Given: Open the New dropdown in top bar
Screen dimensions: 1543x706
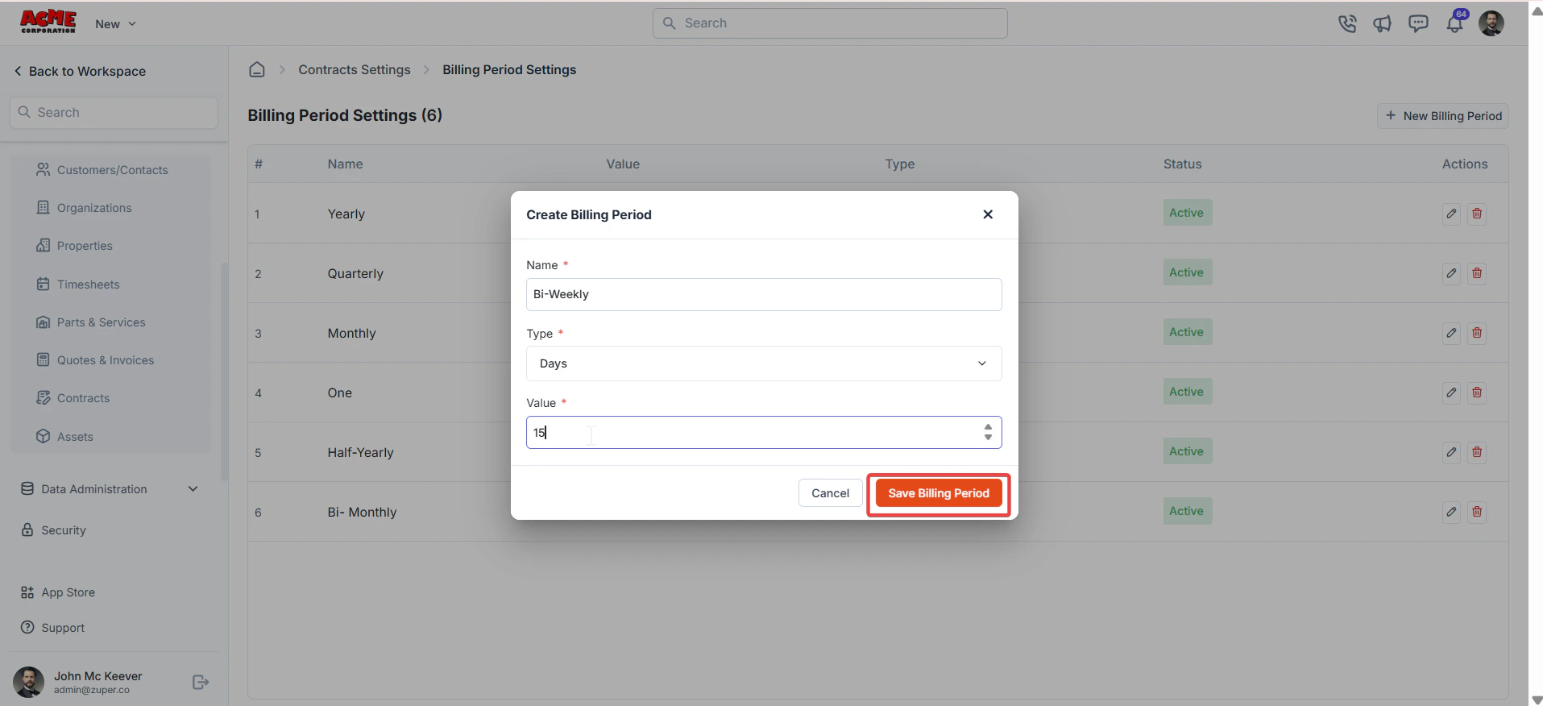Looking at the screenshot, I should (x=115, y=24).
